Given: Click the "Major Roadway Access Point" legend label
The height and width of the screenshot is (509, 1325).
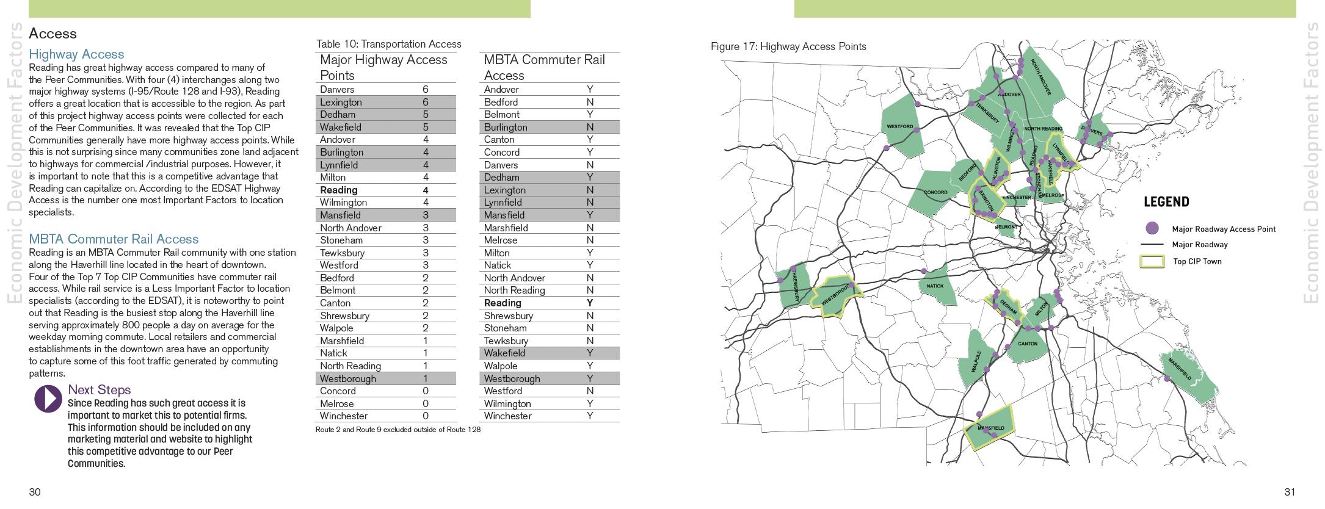Looking at the screenshot, I should 1224,229.
